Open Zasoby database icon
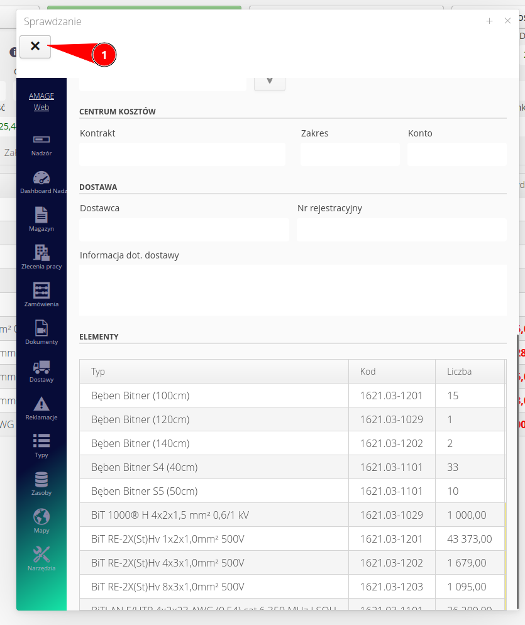The width and height of the screenshot is (525, 625). pos(41,479)
